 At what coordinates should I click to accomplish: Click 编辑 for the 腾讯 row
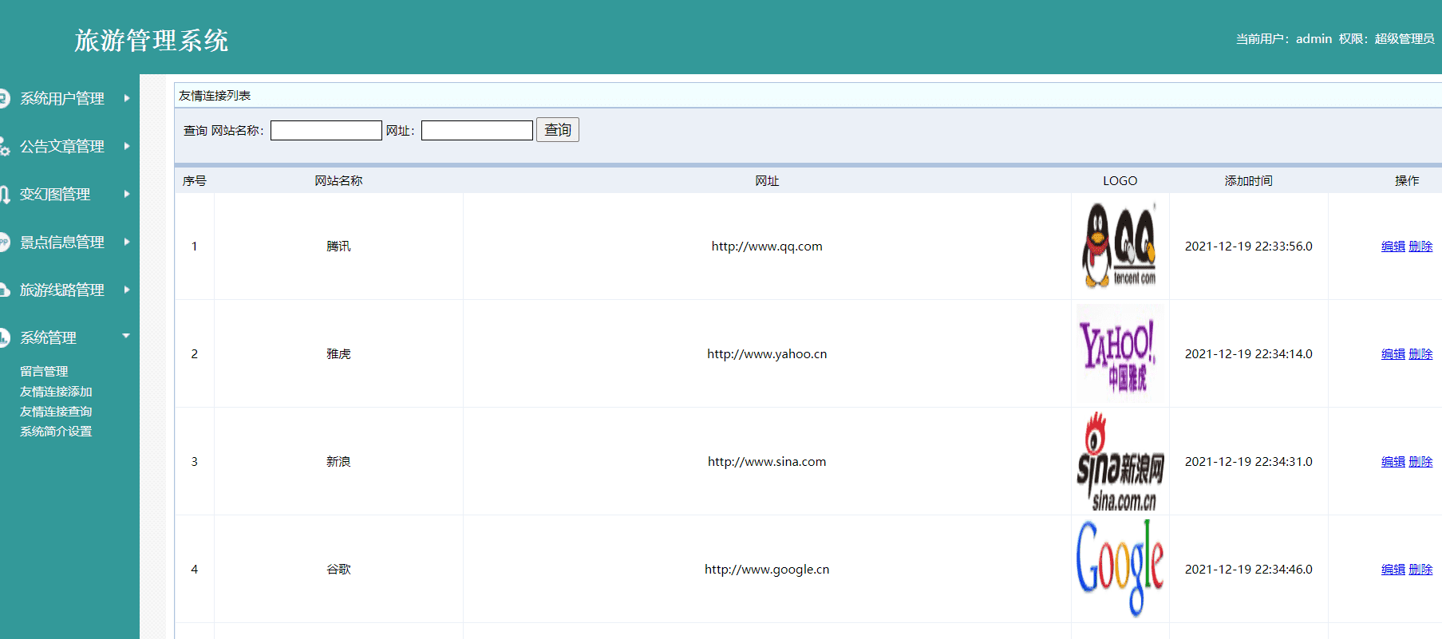click(x=1393, y=247)
